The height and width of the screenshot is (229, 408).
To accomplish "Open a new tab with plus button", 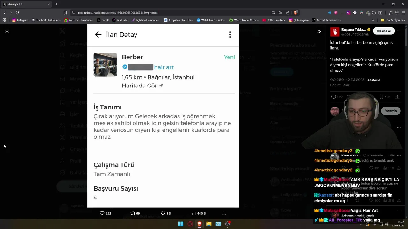I will (x=56, y=4).
